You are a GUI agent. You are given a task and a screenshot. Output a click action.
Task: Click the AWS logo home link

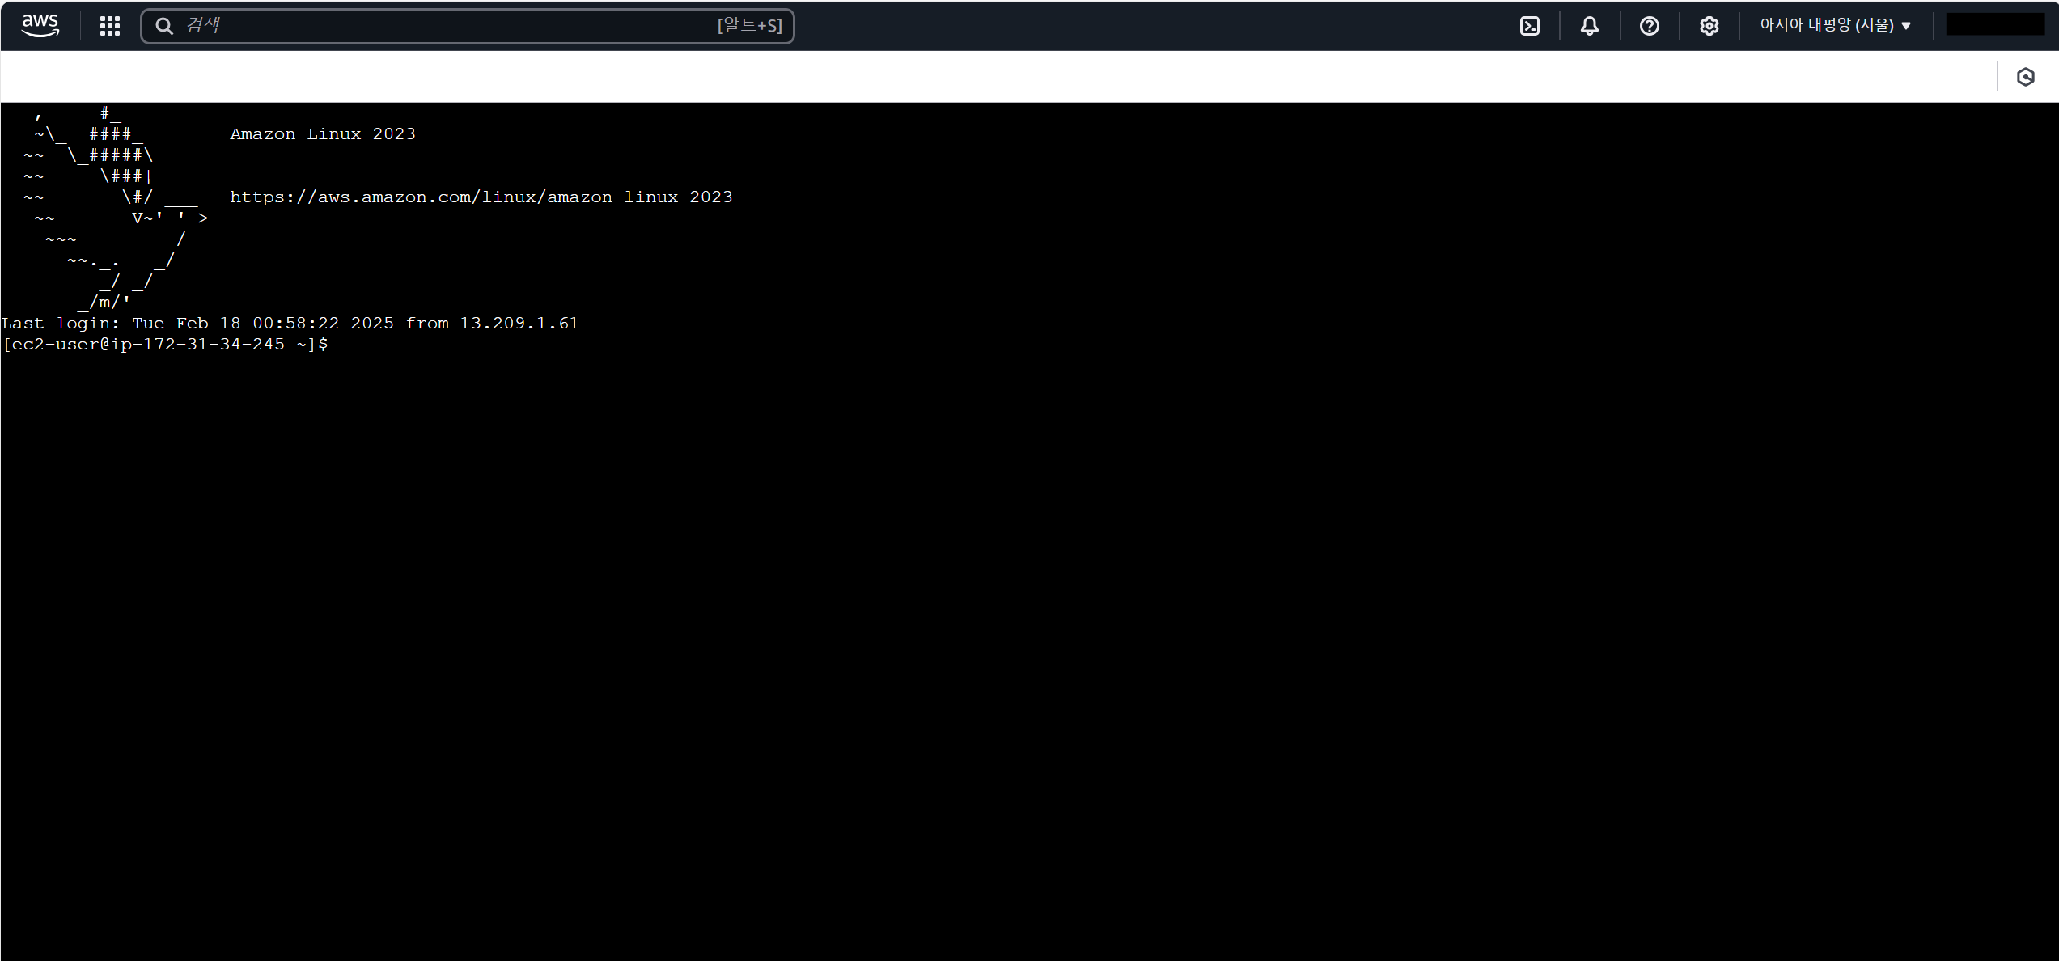40,25
